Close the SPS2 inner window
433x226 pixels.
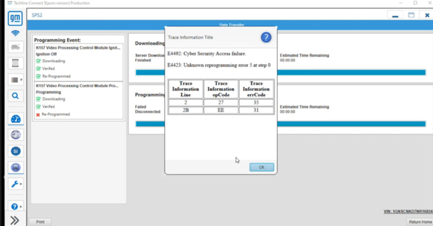(427, 15)
